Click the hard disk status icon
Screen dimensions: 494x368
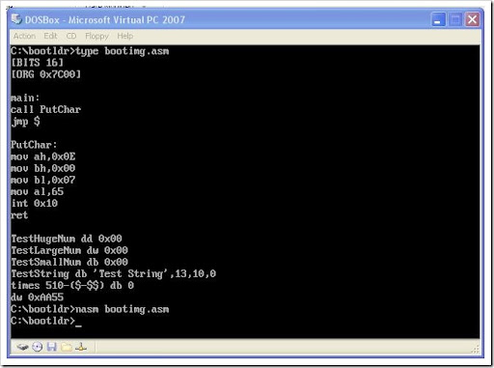(x=22, y=347)
